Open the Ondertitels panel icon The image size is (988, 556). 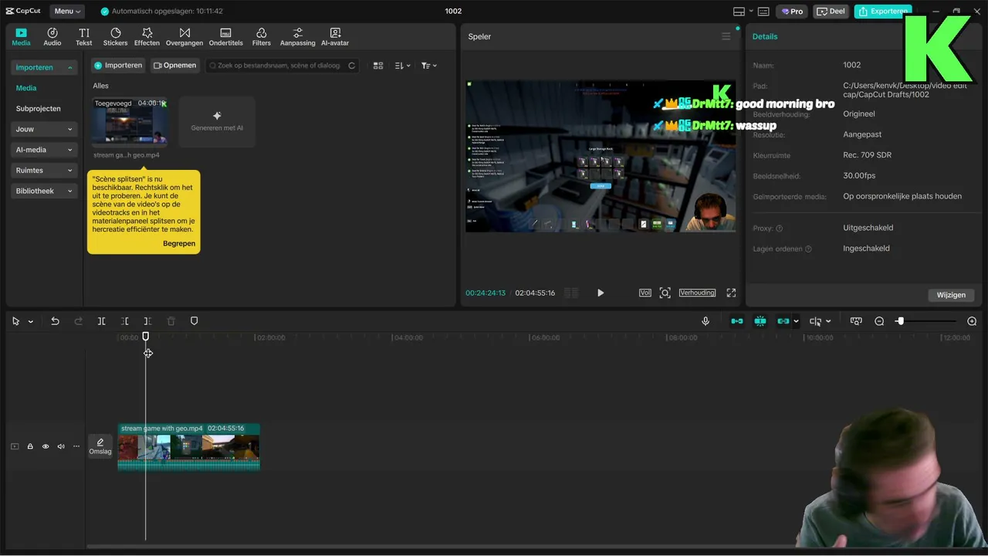[225, 36]
